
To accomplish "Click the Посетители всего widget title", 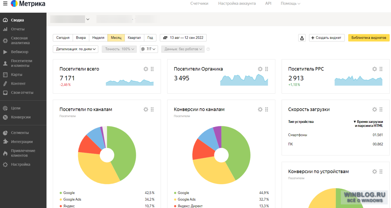I will pyautogui.click(x=79, y=69).
